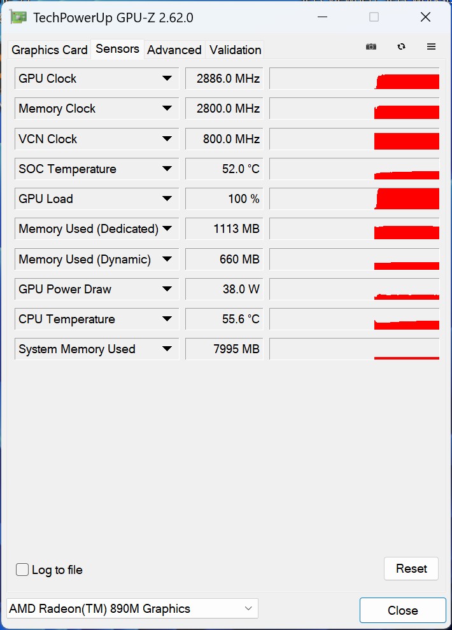Switch to the Graphics Card tab
This screenshot has height=630, width=452.
tap(50, 50)
